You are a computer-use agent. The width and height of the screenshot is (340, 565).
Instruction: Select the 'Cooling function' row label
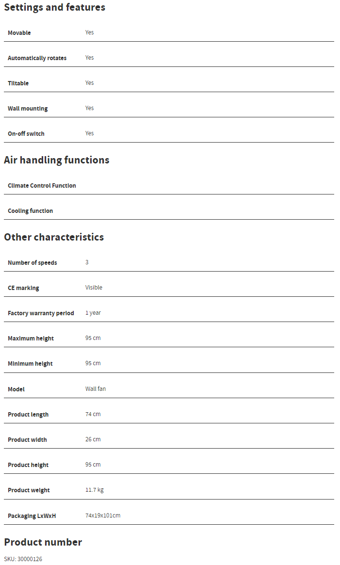[x=31, y=211]
